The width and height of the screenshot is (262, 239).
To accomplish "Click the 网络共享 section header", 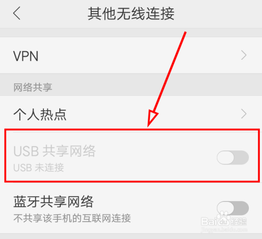I will [33, 88].
